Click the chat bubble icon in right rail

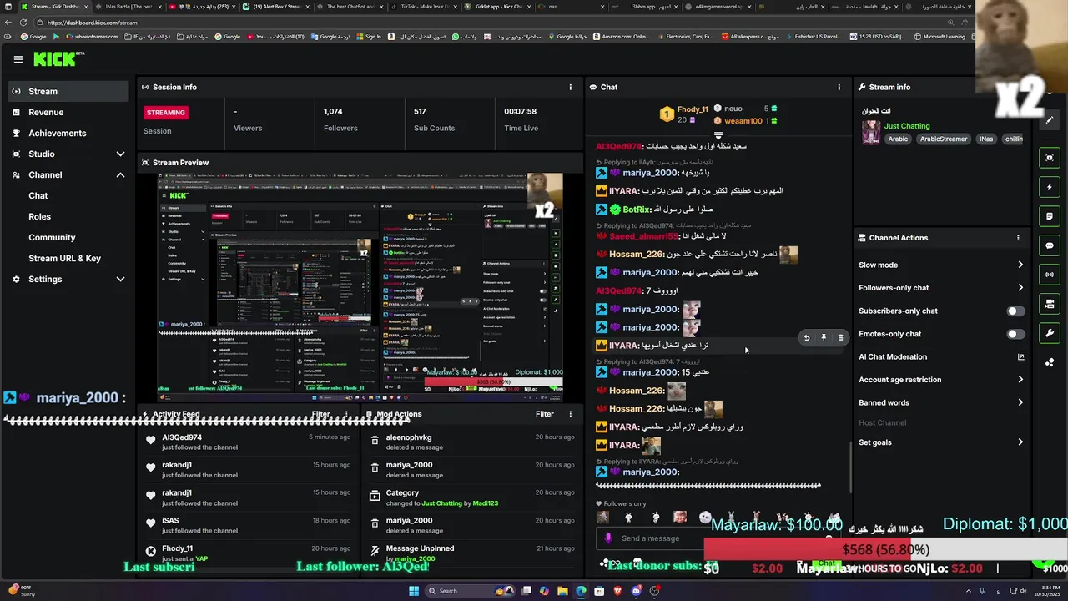[1050, 245]
